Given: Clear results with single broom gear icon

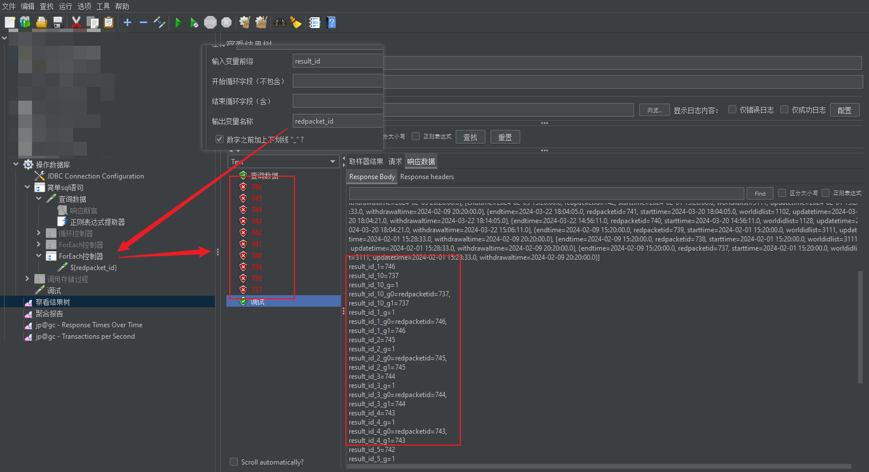Looking at the screenshot, I should (245, 22).
